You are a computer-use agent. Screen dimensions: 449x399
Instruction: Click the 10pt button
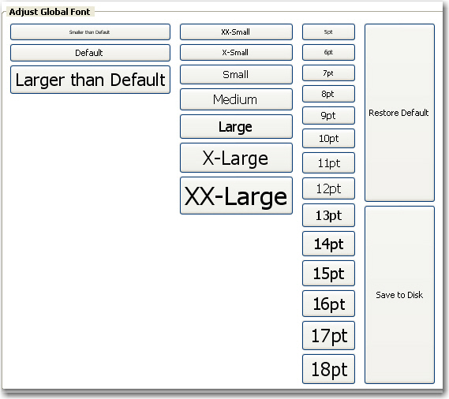point(328,138)
